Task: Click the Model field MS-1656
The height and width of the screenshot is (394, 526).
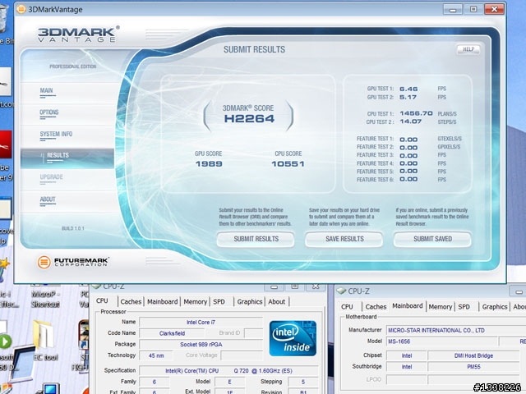Action: [441, 341]
